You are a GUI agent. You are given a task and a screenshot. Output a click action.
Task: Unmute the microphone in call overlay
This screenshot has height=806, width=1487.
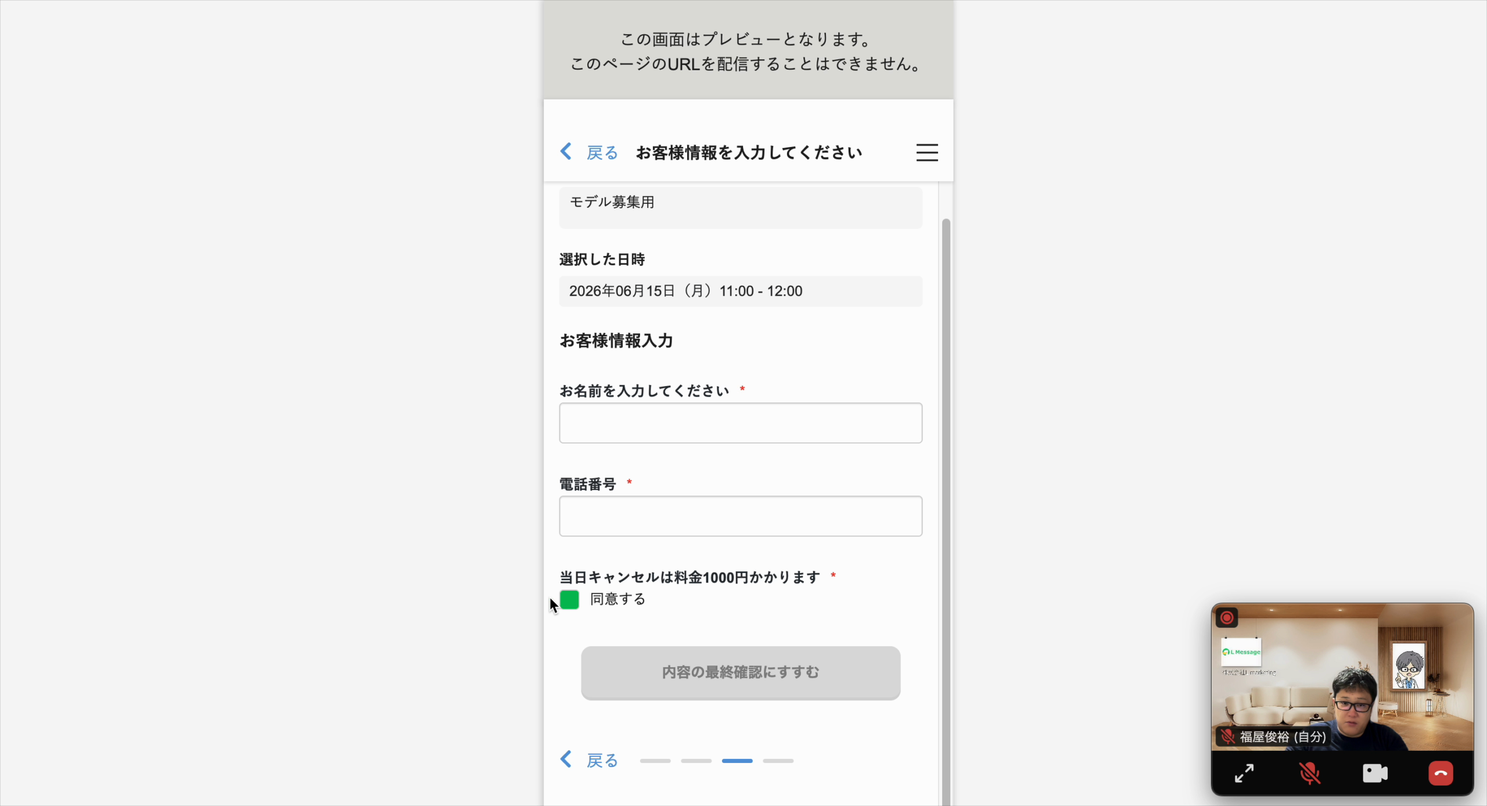[x=1309, y=773]
